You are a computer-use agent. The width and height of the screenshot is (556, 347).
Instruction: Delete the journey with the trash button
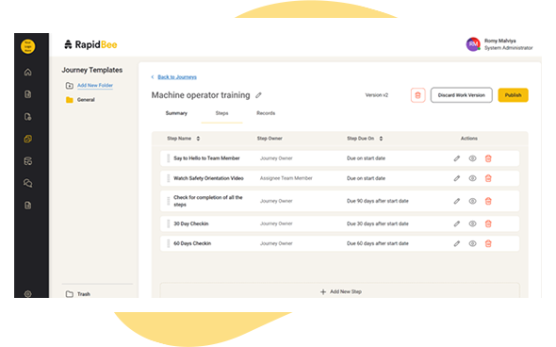point(417,95)
